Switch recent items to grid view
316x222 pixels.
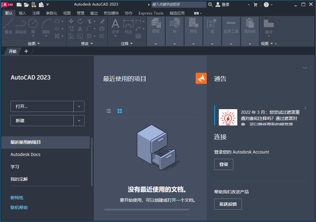pyautogui.click(x=120, y=111)
